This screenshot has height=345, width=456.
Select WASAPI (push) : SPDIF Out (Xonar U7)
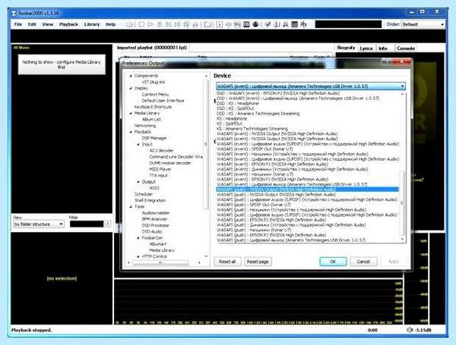254,205
